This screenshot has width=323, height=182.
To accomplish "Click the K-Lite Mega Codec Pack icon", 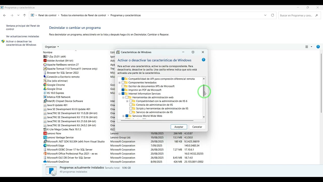I will pyautogui.click(x=45, y=129).
